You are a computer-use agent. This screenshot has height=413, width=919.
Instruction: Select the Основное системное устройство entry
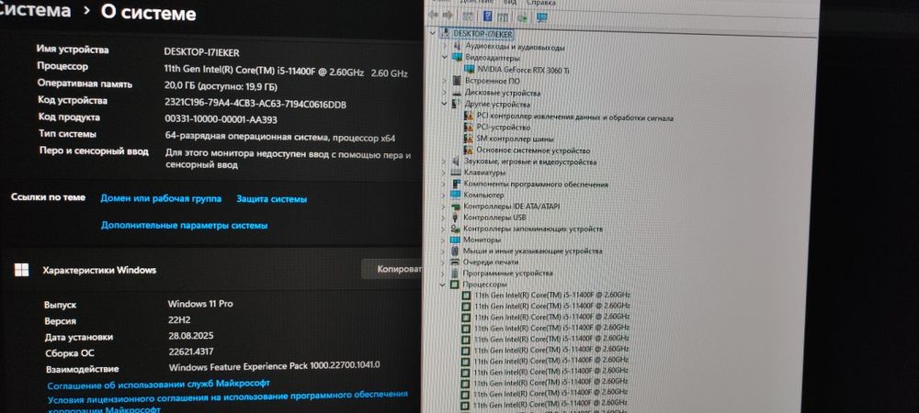coord(533,151)
